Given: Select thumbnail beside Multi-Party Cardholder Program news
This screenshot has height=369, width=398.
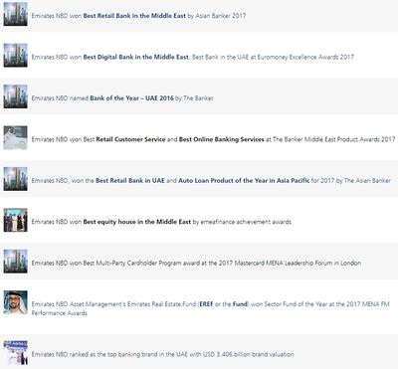Looking at the screenshot, I should (16, 262).
